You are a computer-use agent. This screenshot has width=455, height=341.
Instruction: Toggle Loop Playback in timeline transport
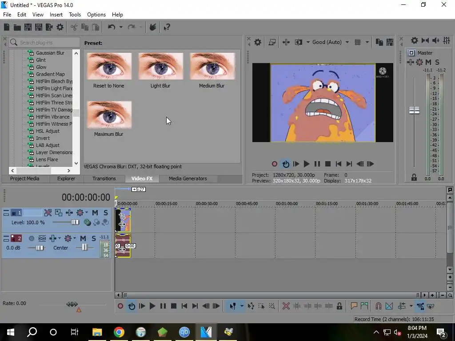(131, 306)
